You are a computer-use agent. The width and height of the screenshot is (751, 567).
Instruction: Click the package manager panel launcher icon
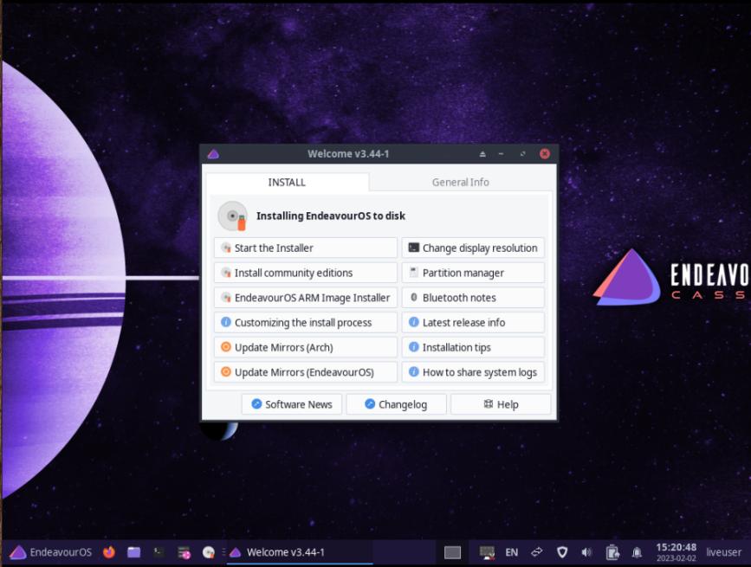(184, 552)
